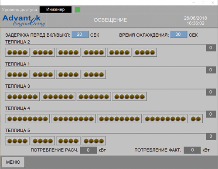Screen dimensions: 218x169
Task: Toggle fourth lamp group in ТЕПЛИЦА 2
Action: pos(94,52)
